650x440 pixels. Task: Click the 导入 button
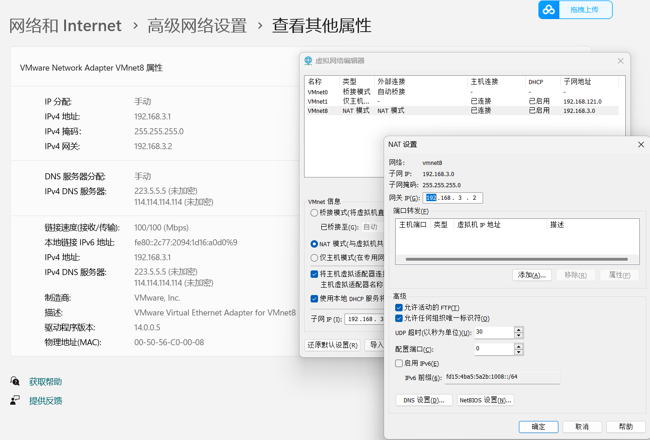[x=374, y=345]
